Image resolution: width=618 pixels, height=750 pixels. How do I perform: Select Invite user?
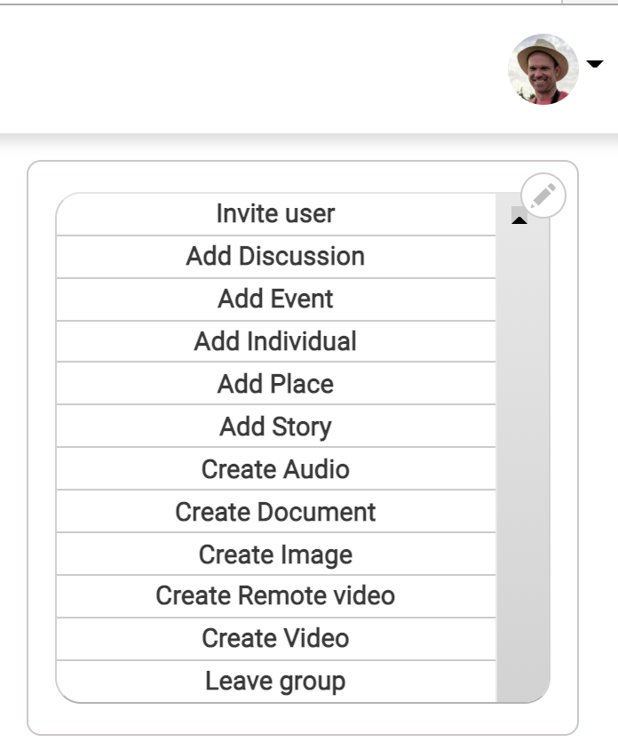pos(276,214)
